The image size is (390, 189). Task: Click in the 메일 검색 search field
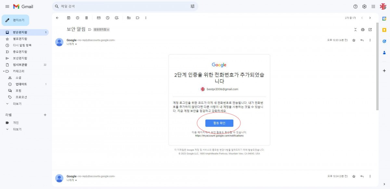coord(123,6)
